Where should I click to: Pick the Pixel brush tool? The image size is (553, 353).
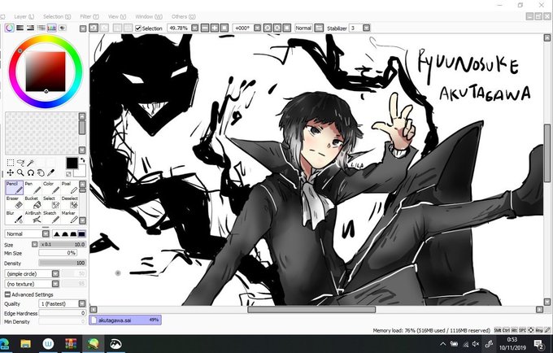[x=69, y=187]
